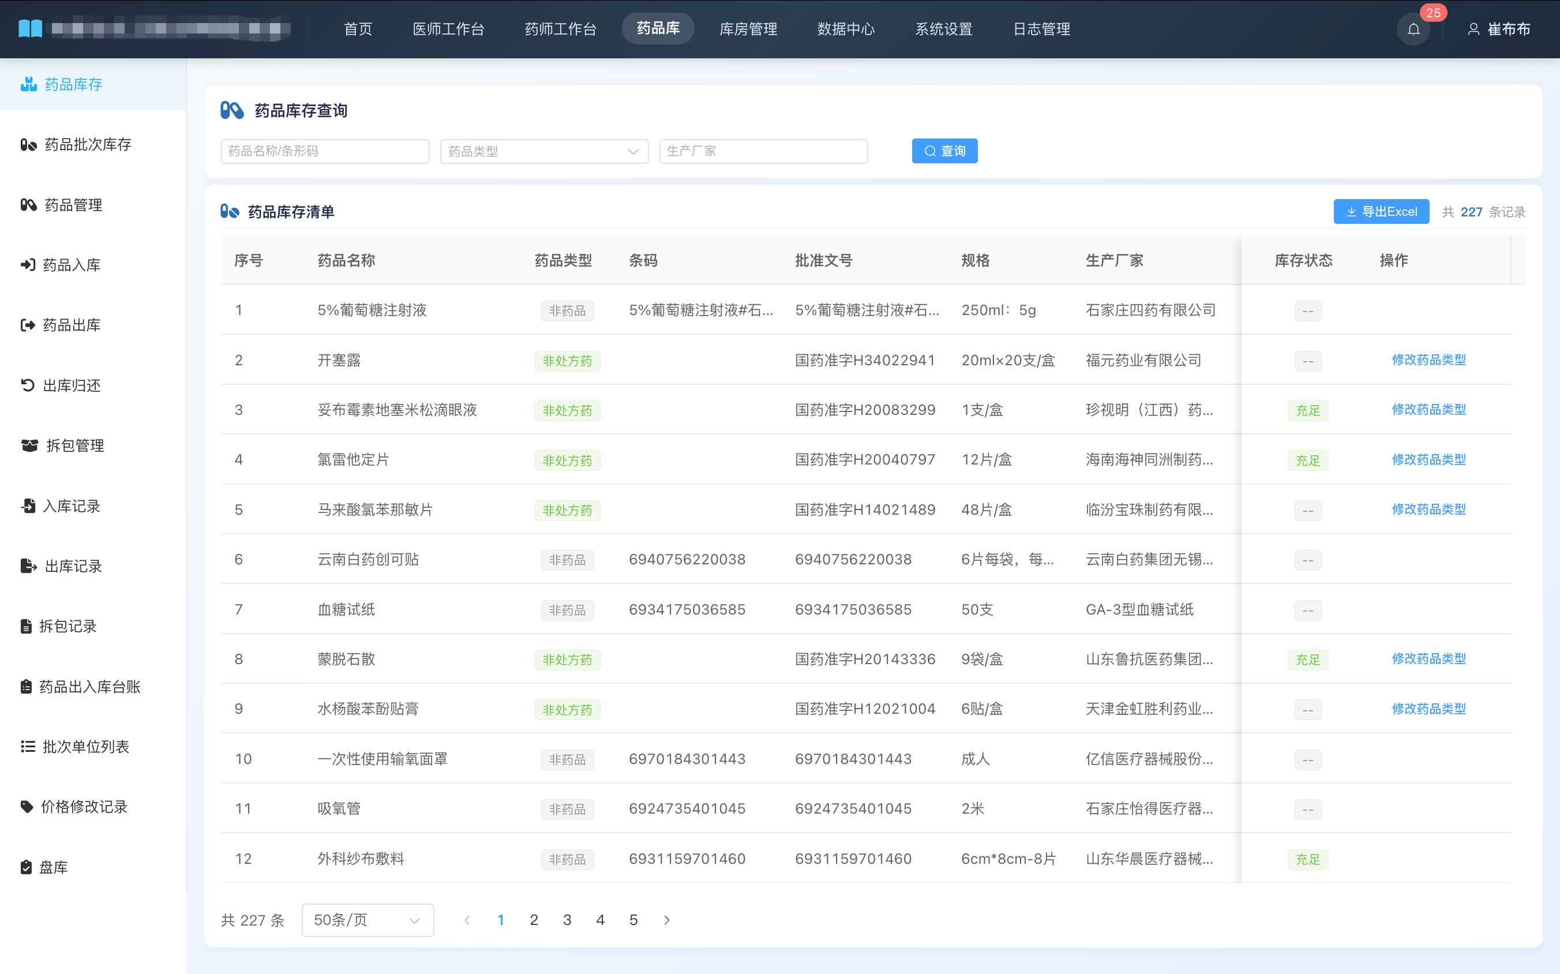Click the 入库记录 file icon
The image size is (1560, 974).
point(28,505)
